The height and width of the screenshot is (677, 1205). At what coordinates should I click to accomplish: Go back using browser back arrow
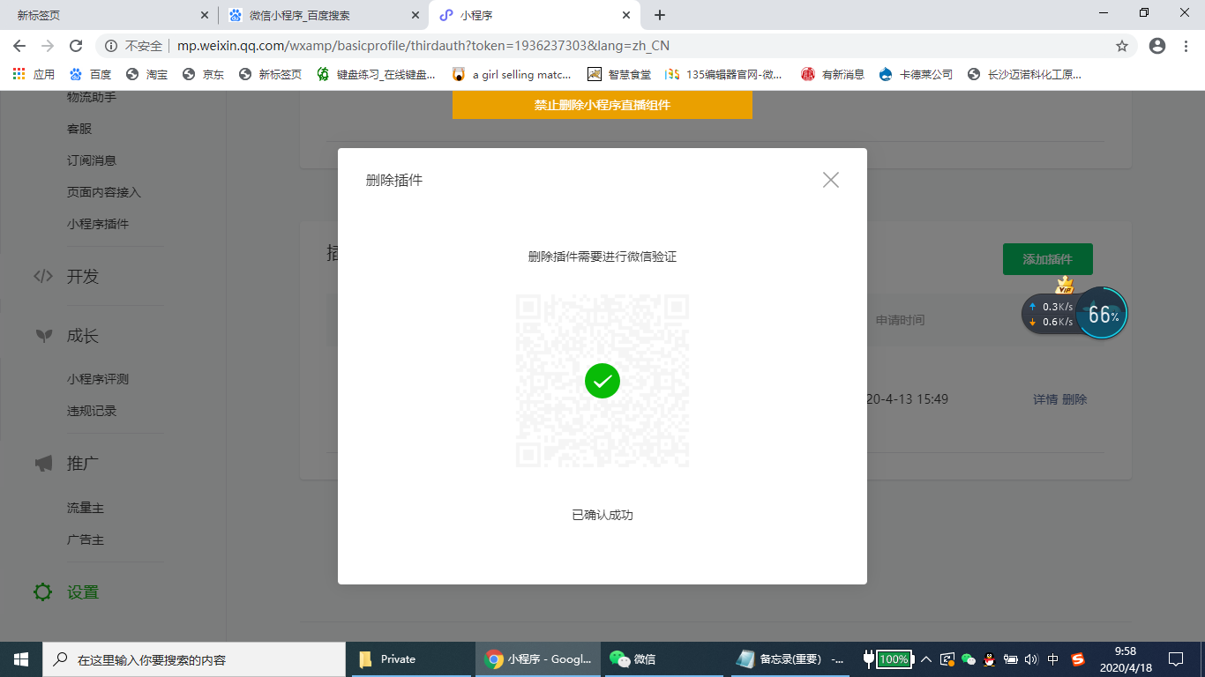[x=19, y=46]
